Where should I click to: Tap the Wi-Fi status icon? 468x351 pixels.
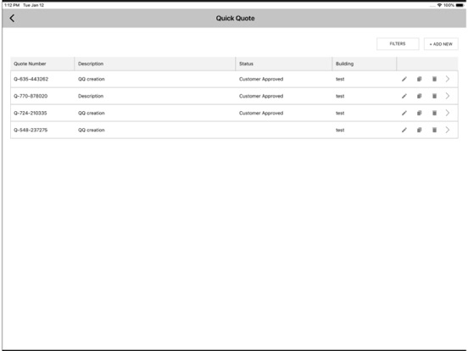point(439,5)
